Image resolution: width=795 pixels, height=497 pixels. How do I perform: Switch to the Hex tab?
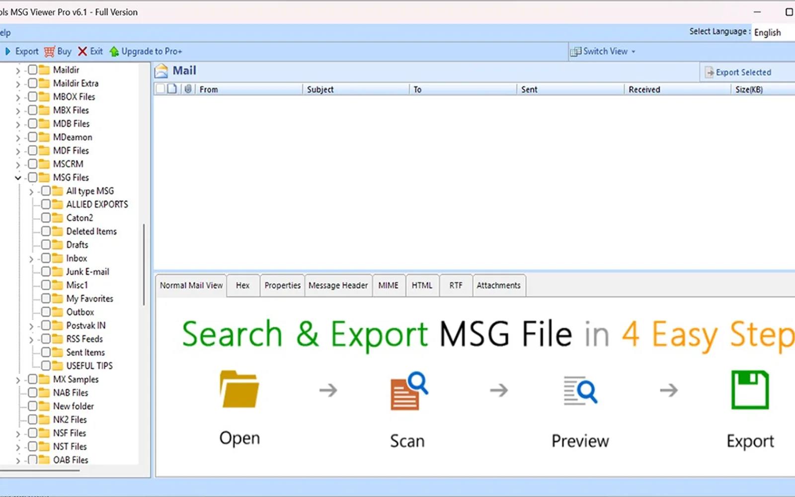(243, 285)
